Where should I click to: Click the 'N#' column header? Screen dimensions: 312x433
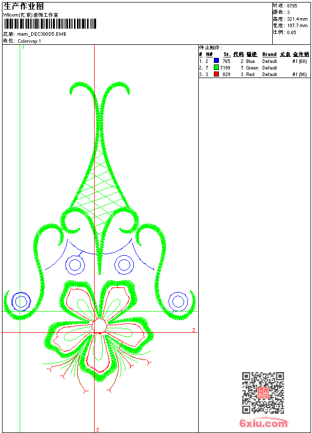(209, 54)
